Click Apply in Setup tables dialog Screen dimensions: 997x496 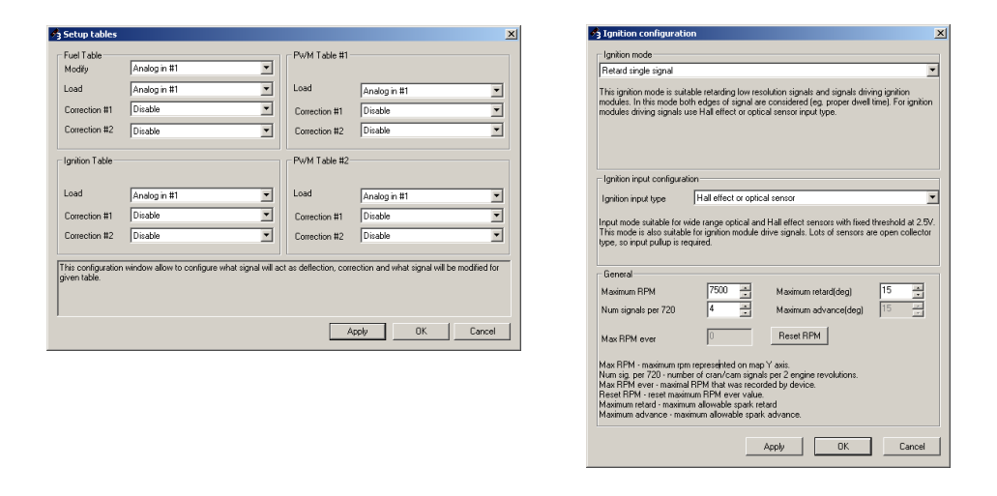(x=357, y=331)
